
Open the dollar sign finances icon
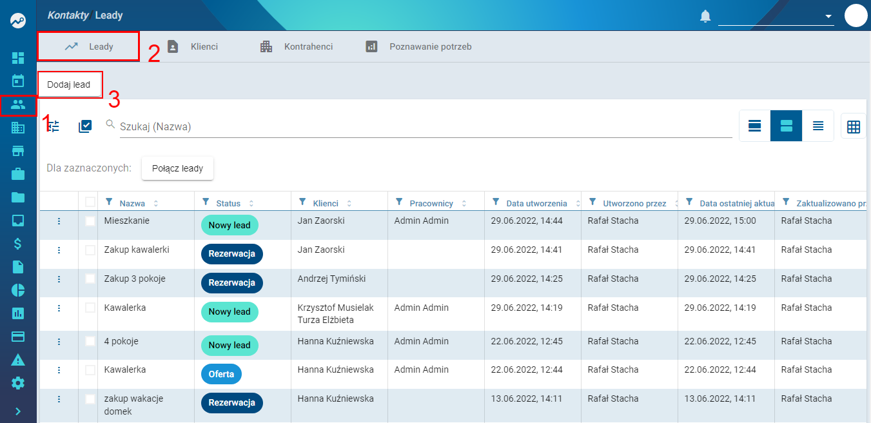pyautogui.click(x=18, y=244)
